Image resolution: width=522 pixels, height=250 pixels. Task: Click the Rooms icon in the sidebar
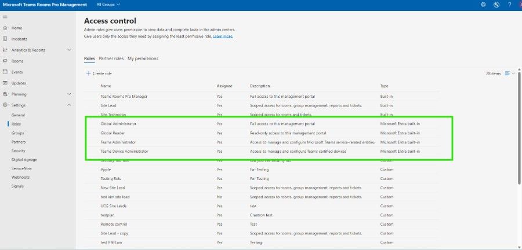coord(5,61)
